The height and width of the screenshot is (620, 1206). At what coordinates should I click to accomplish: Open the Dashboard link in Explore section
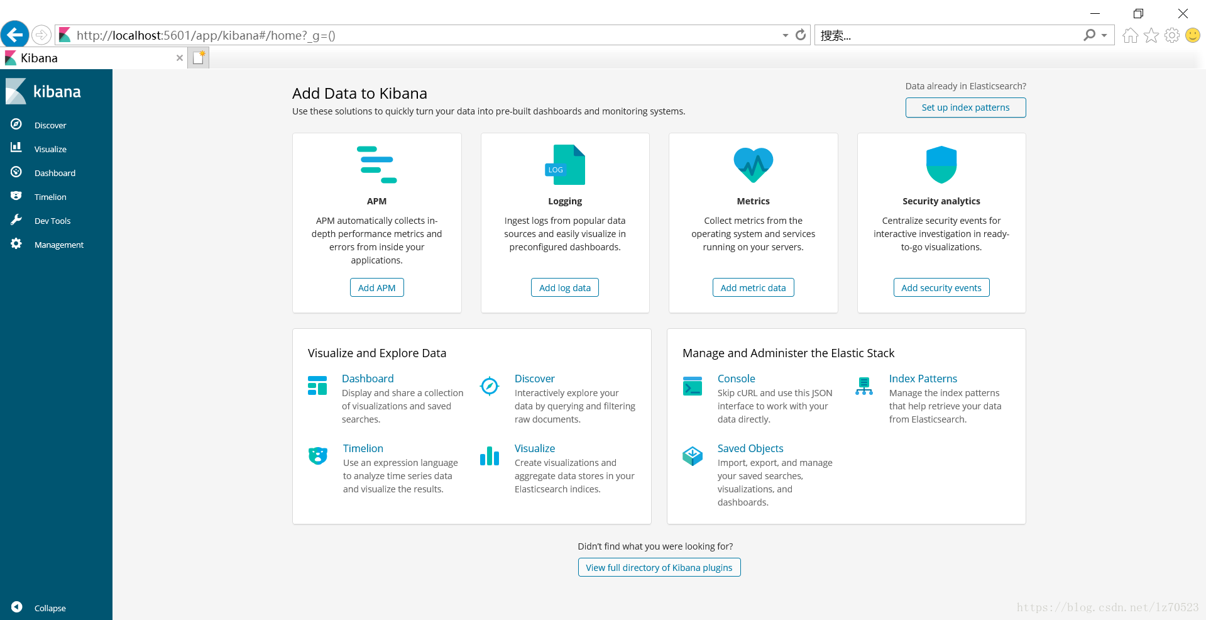click(x=368, y=379)
